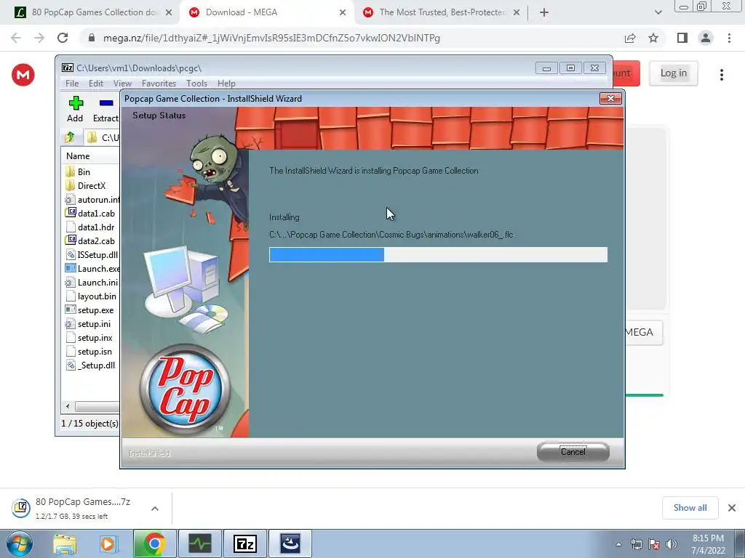Select the setup.exe file
Viewport: 745px width, 558px height.
pyautogui.click(x=89, y=310)
